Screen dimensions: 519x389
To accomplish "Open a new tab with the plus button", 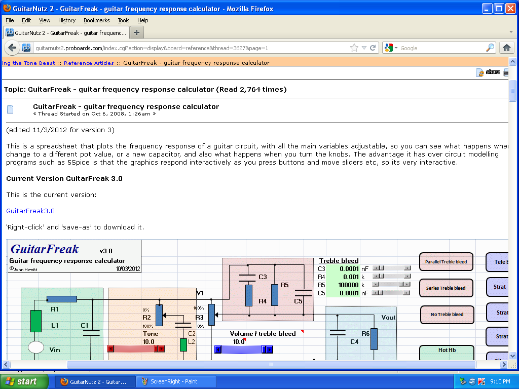I will tap(137, 32).
